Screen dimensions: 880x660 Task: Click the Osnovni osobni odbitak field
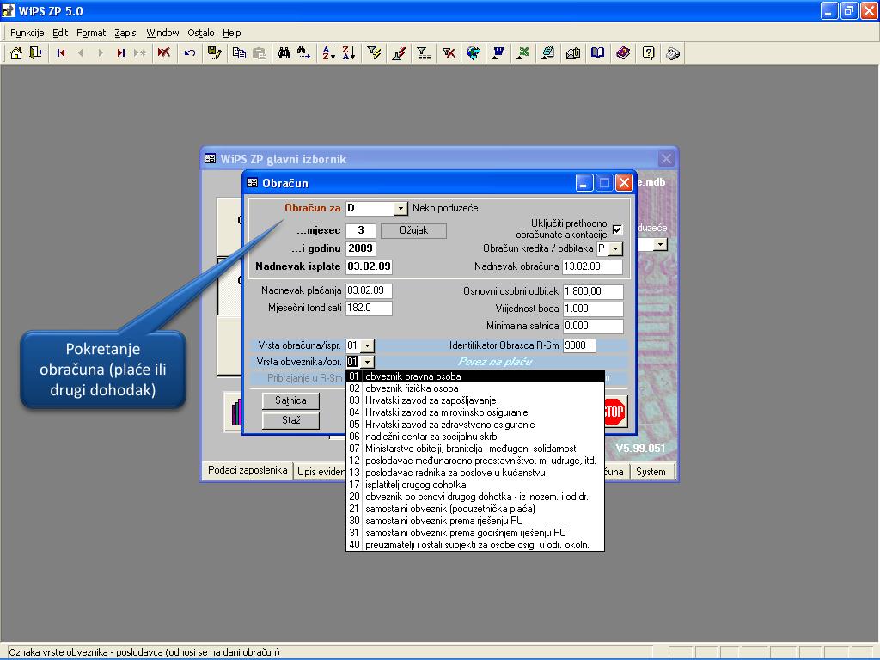pos(593,292)
